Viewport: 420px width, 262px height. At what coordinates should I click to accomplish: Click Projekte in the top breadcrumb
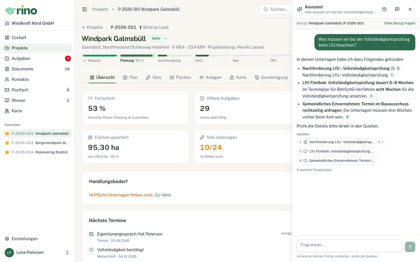click(100, 9)
